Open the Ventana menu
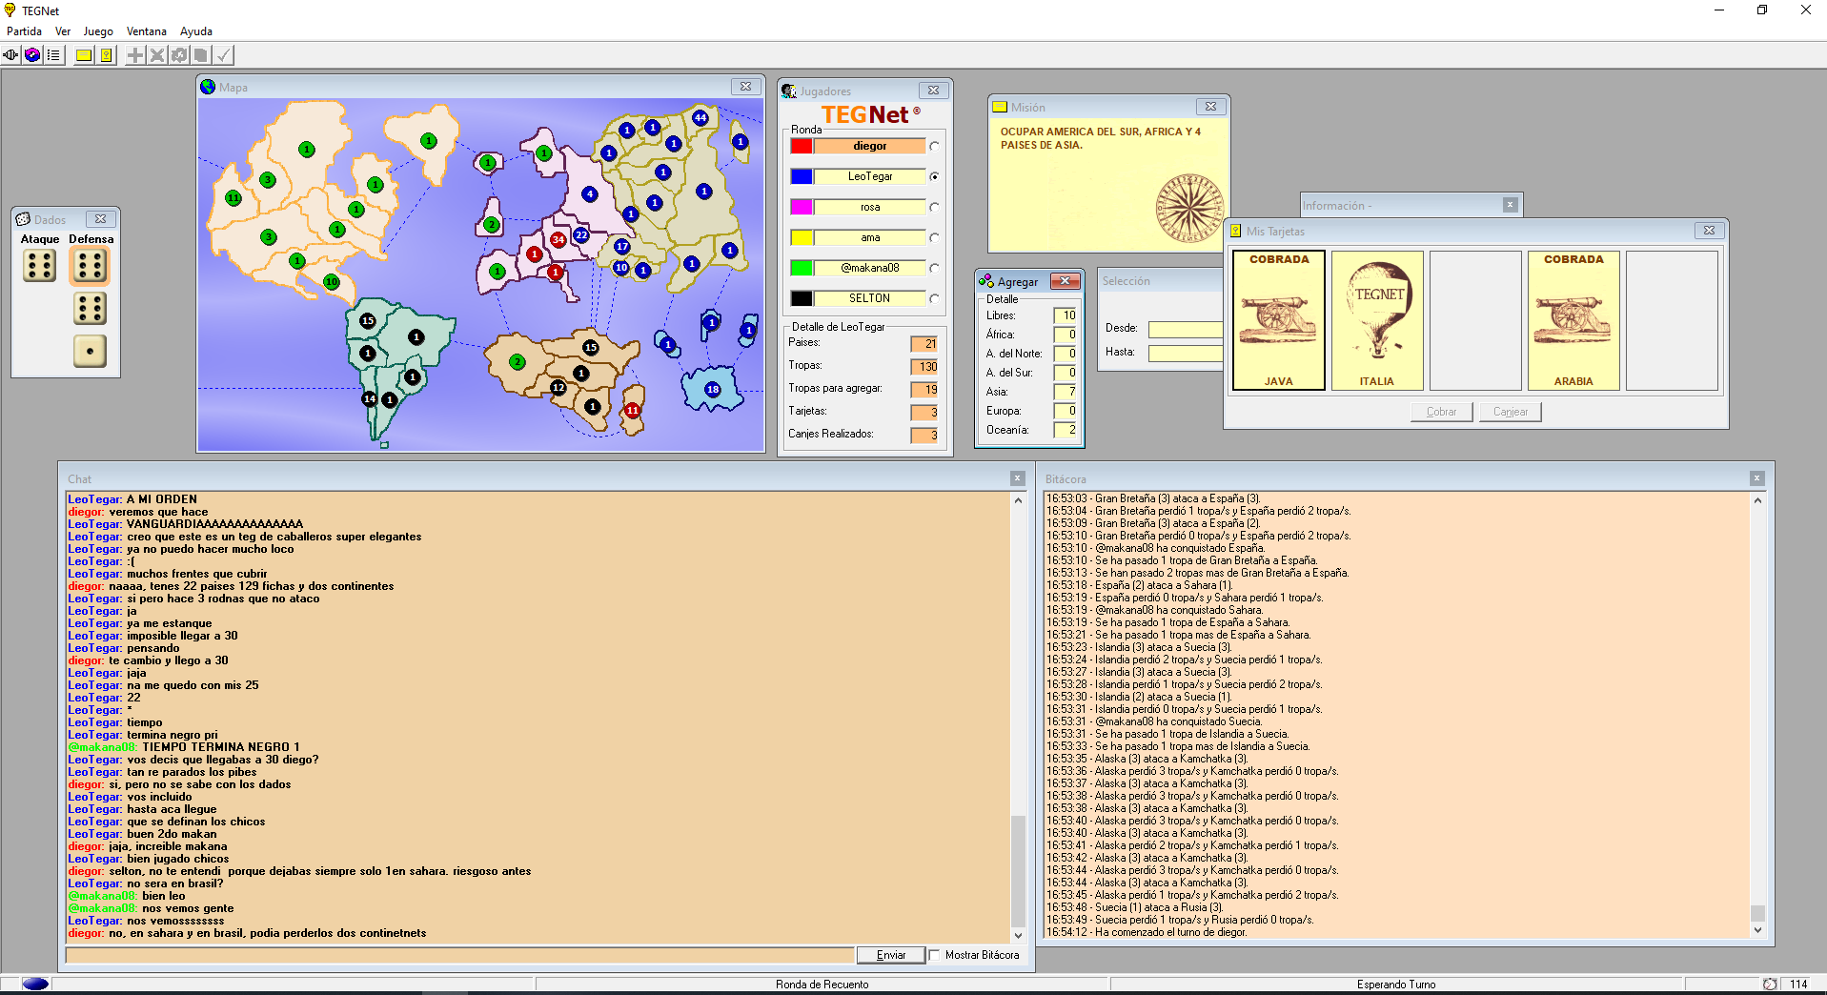This screenshot has width=1827, height=995. click(x=146, y=31)
